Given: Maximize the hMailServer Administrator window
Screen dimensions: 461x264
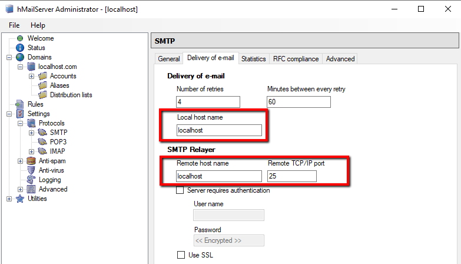Looking at the screenshot, I should (x=421, y=9).
